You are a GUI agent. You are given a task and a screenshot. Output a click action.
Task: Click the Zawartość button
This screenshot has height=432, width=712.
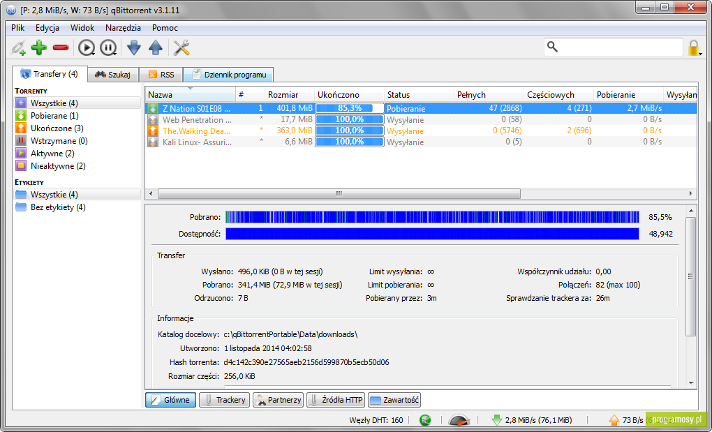coord(394,400)
